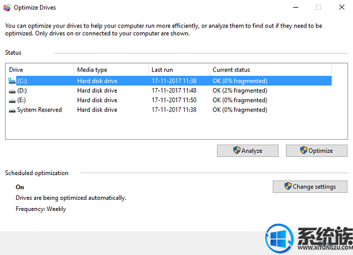Sort by the Drive column header
This screenshot has width=353, height=255.
[x=40, y=70]
